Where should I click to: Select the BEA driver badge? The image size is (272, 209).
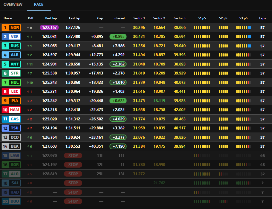11,146
